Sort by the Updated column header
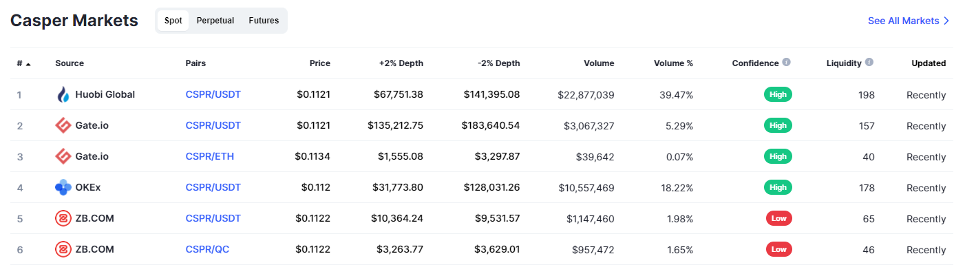 click(x=929, y=63)
